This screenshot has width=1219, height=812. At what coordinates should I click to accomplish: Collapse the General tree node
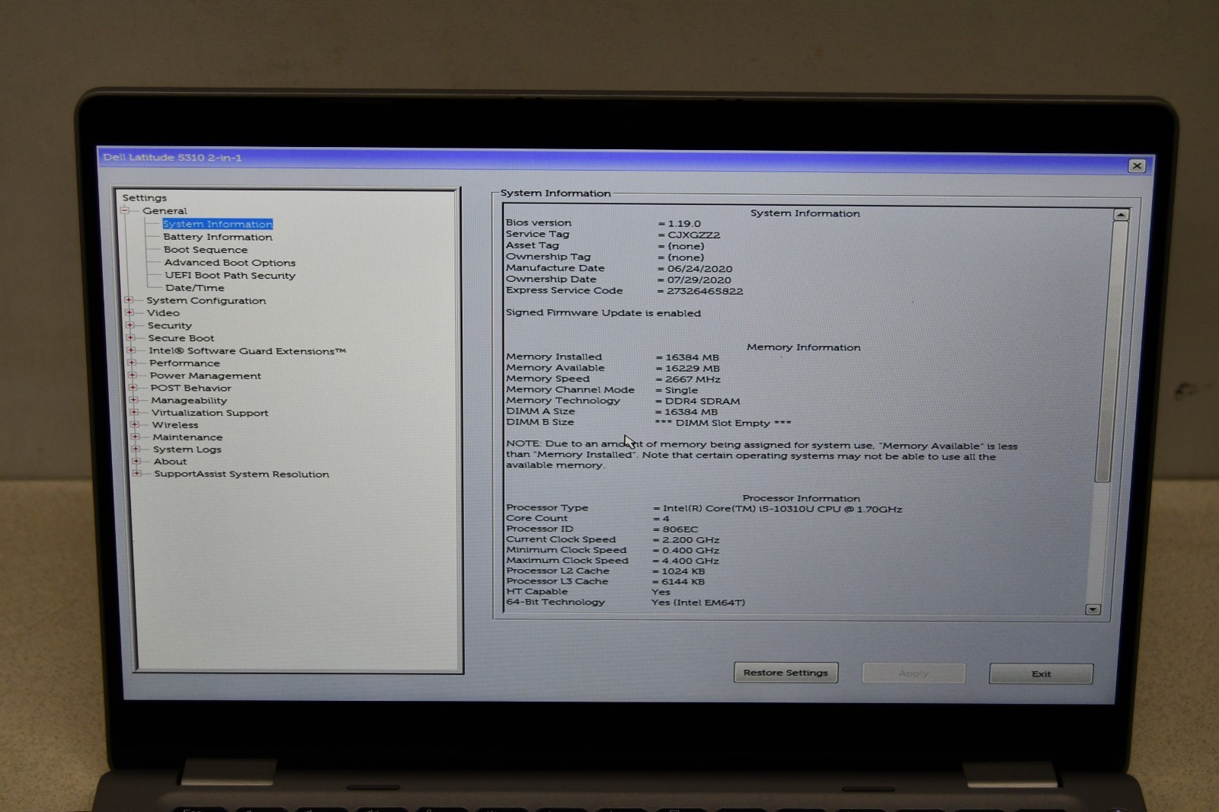point(125,211)
